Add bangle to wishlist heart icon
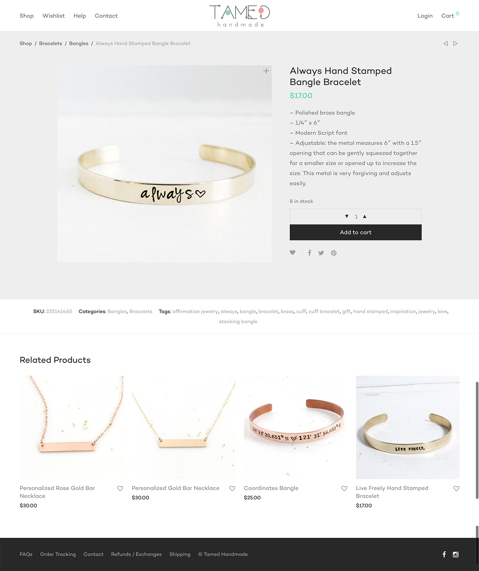Screen dimensions: 479x571 [x=293, y=253]
